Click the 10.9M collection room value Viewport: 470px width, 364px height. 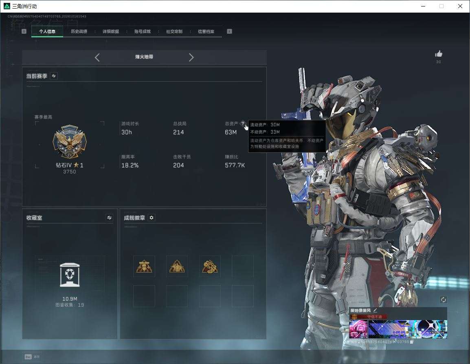tap(70, 299)
